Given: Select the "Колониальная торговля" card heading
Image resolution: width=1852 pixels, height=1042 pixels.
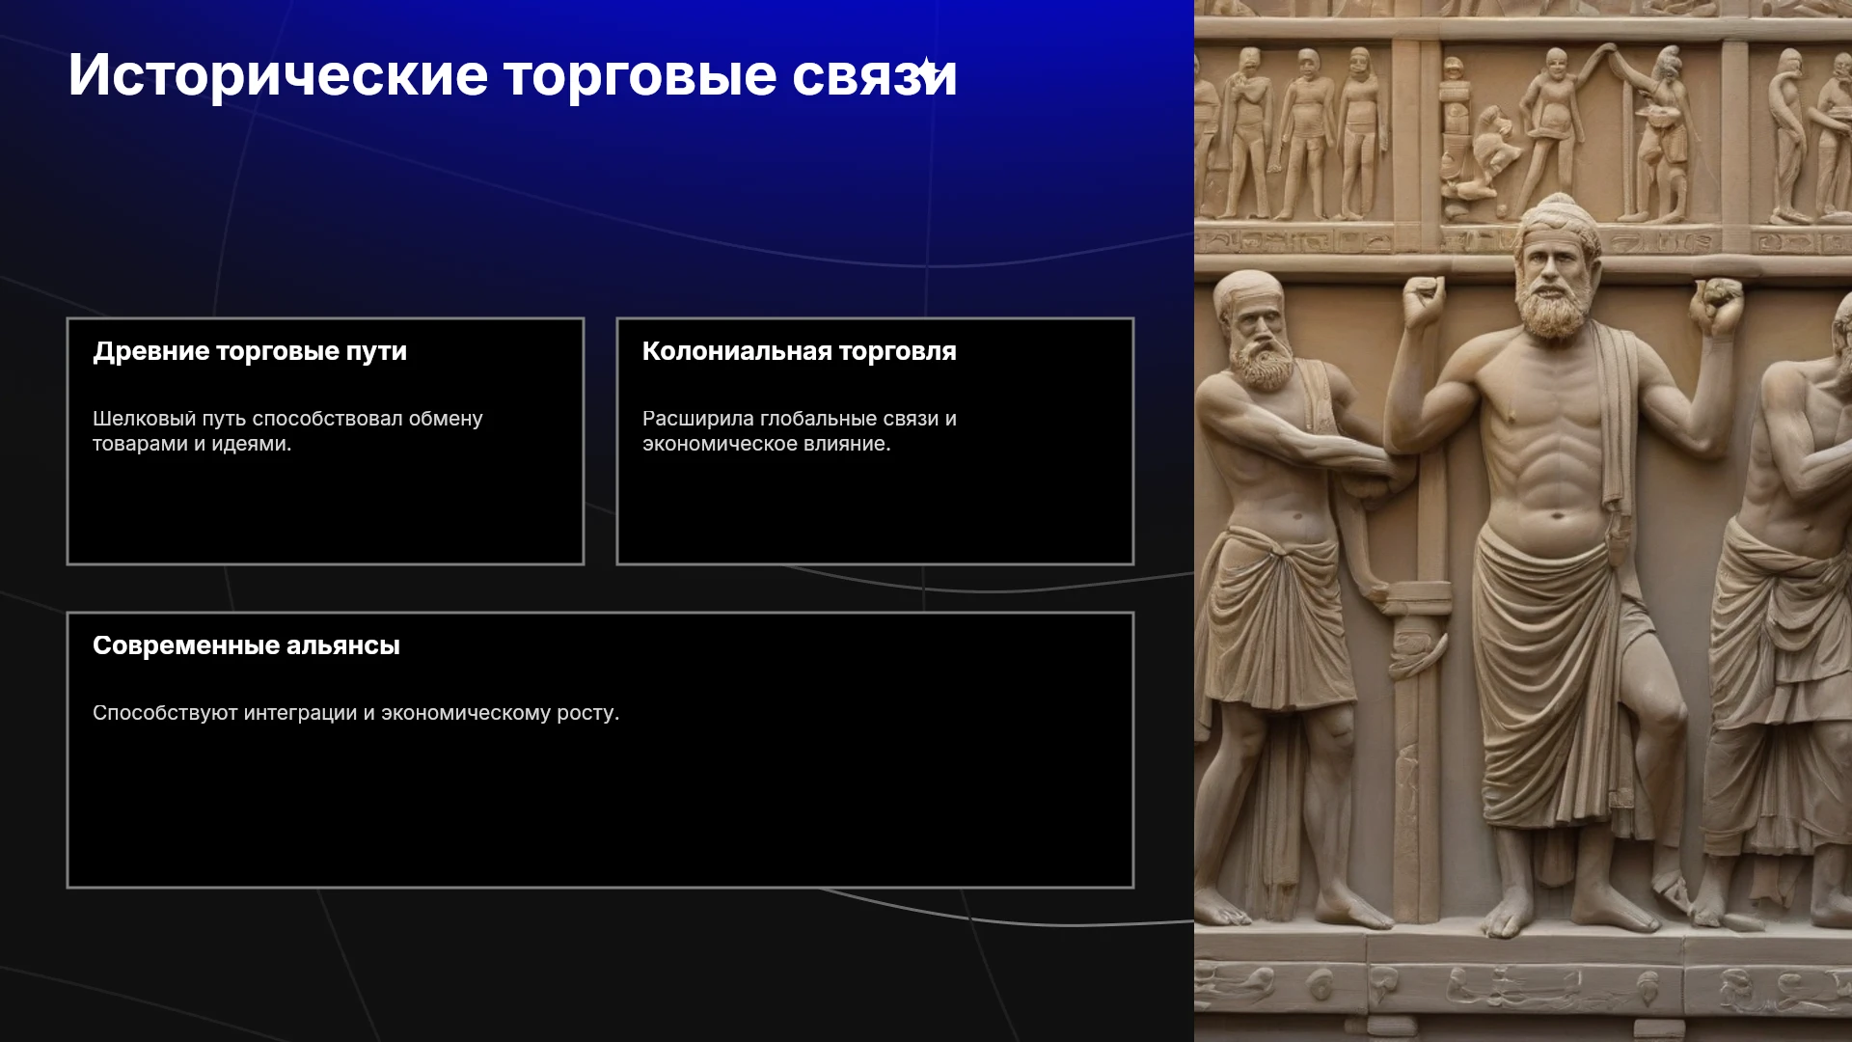Looking at the screenshot, I should [x=800, y=351].
